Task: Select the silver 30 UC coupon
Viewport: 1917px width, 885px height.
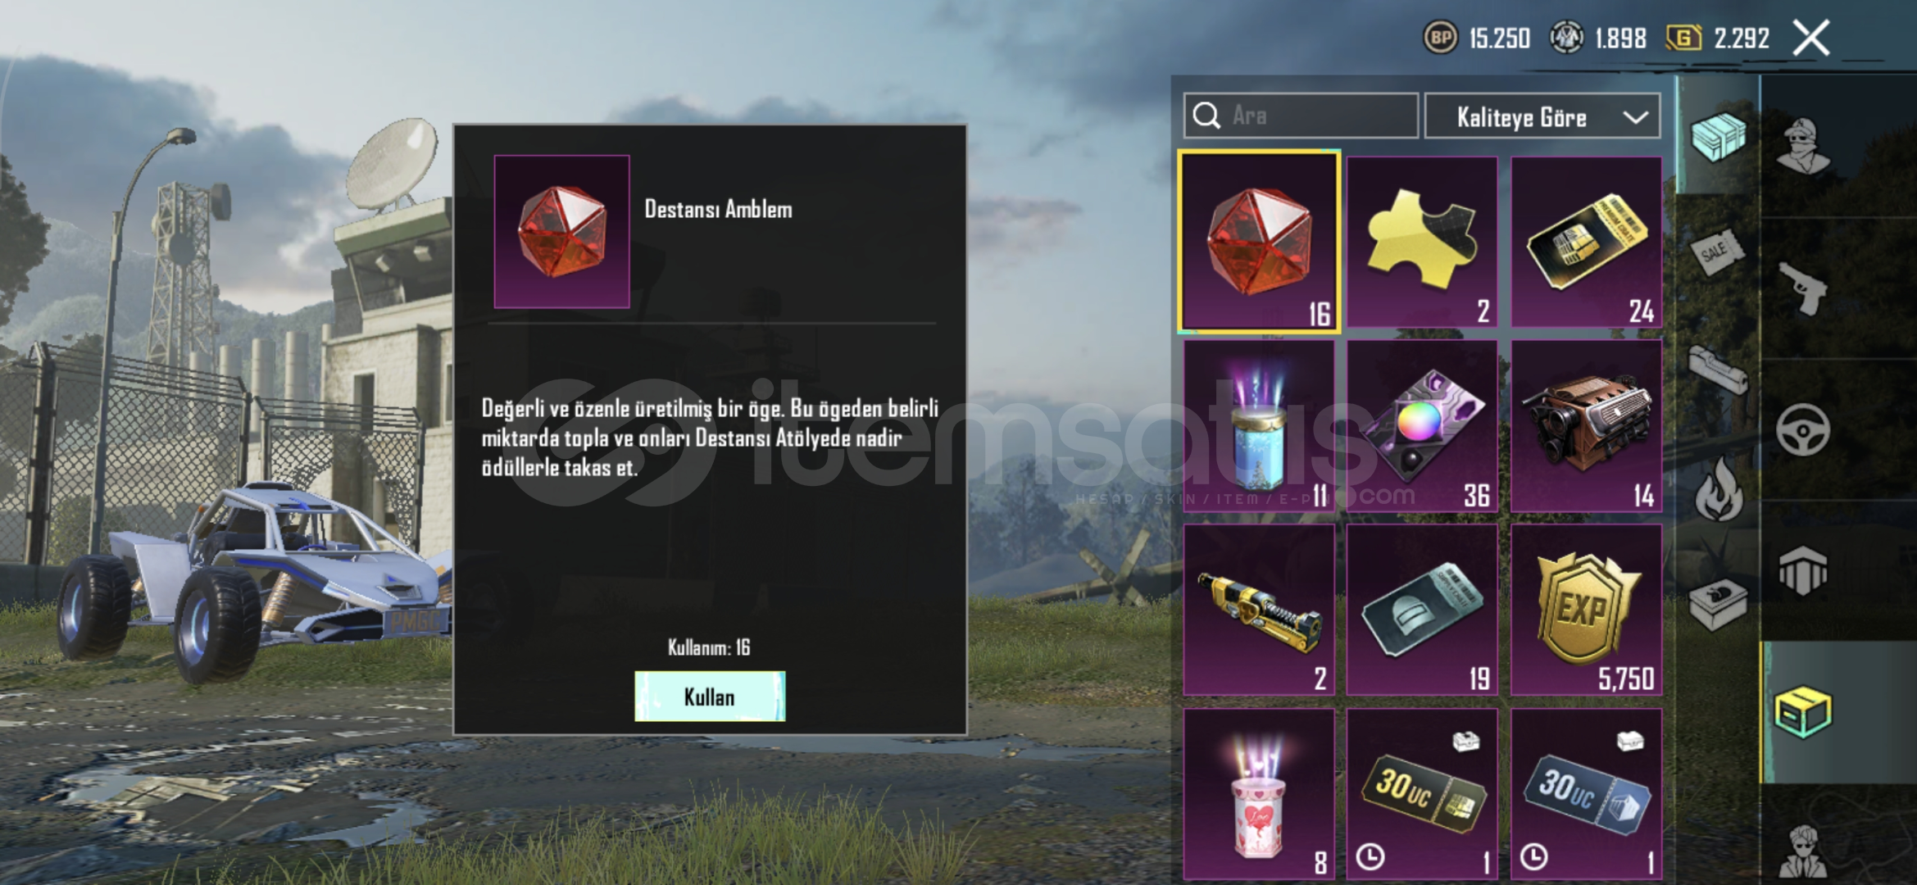Action: coord(1586,794)
